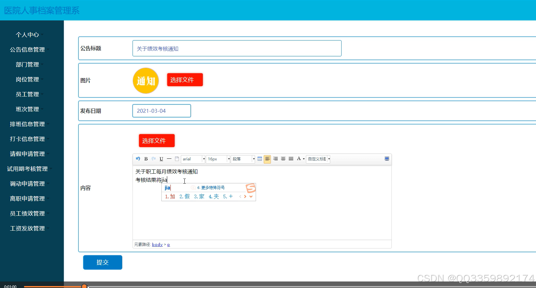This screenshot has height=288, width=536.
Task: Open 班次管理 sidebar menu
Action: tap(28, 109)
